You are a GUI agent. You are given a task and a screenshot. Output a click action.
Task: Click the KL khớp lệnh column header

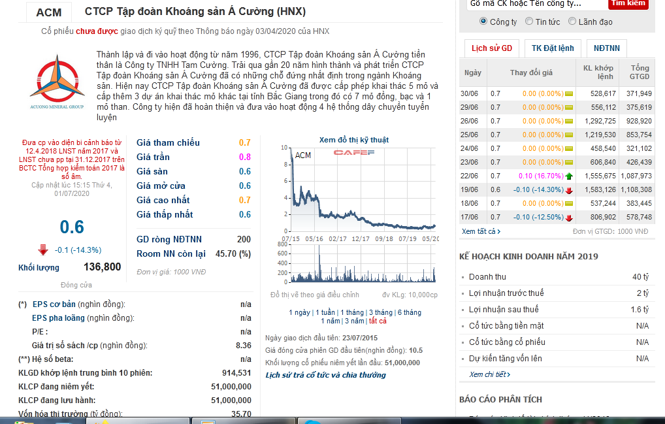[x=598, y=73]
